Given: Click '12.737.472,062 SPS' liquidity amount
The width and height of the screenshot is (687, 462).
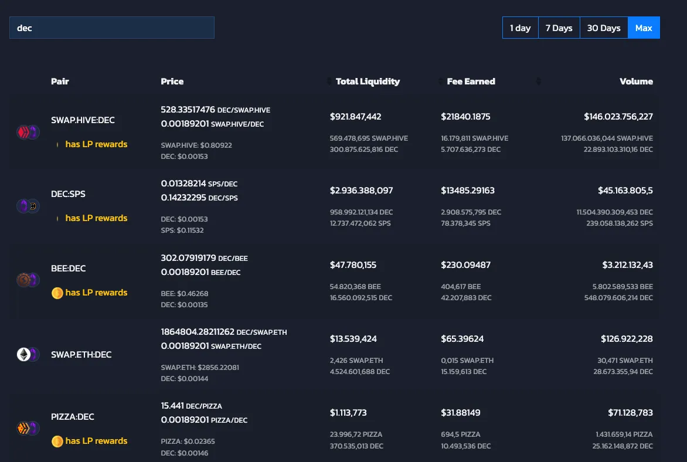Looking at the screenshot, I should (x=360, y=223).
